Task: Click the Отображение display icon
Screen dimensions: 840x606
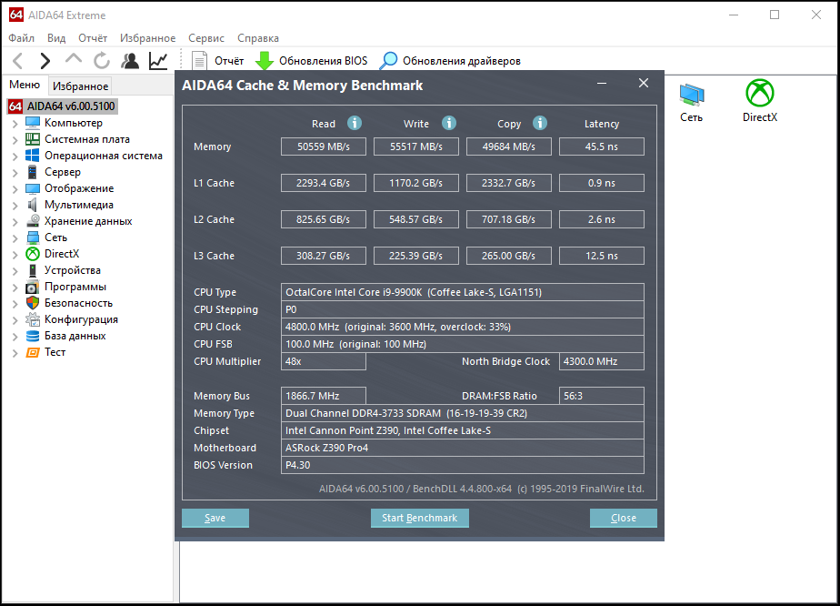Action: tap(33, 188)
